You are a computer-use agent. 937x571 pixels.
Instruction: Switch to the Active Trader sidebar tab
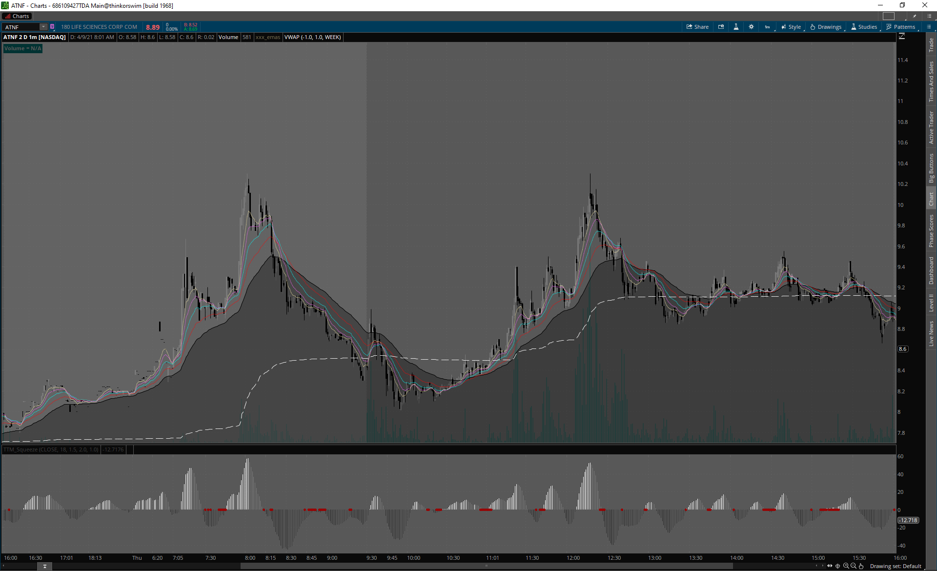[x=931, y=127]
